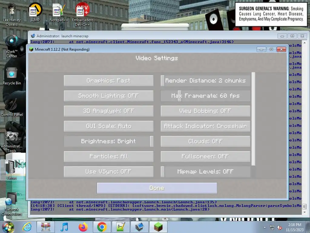Open the clock showing 2:18 PM

click(x=295, y=227)
